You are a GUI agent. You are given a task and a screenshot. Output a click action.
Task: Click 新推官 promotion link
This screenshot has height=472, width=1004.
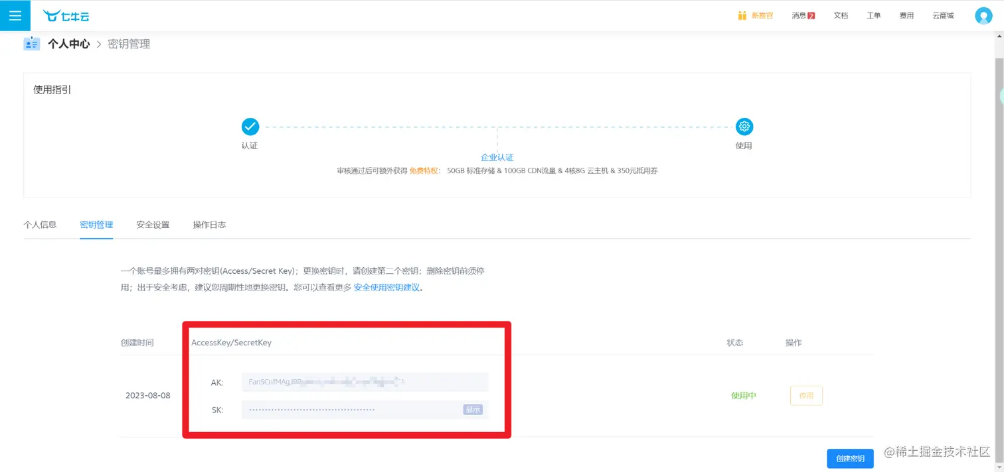762,15
